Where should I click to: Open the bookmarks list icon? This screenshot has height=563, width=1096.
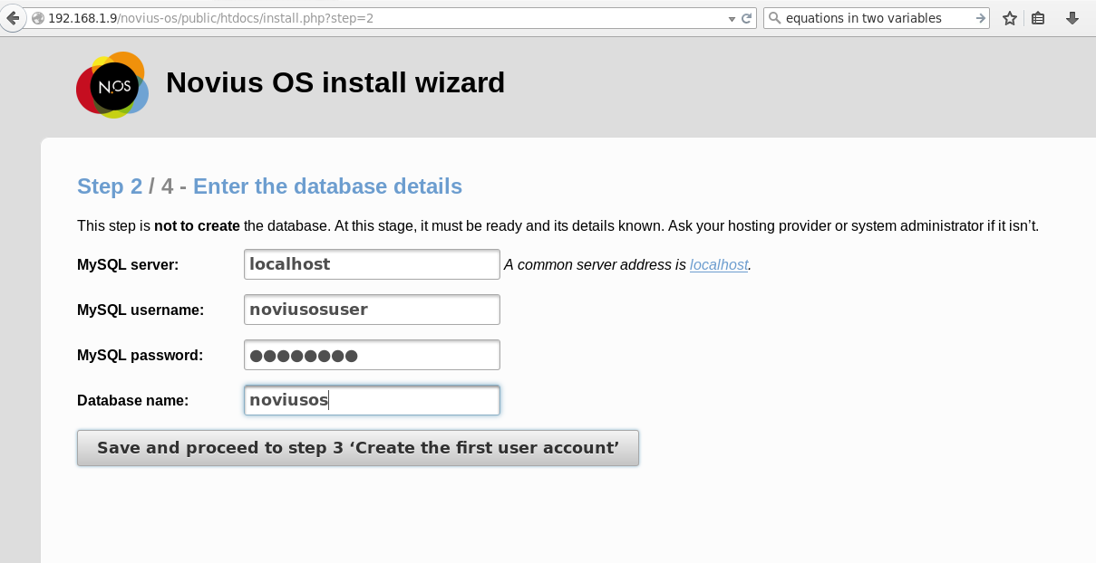point(1039,18)
